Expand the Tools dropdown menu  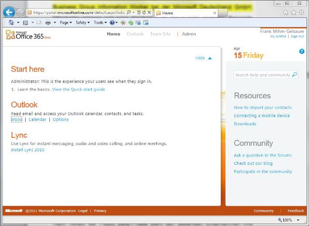pyautogui.click(x=100, y=23)
